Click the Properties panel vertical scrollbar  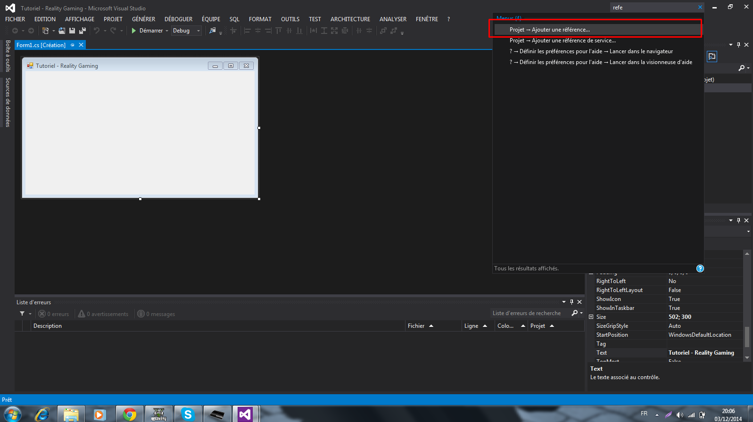click(747, 306)
